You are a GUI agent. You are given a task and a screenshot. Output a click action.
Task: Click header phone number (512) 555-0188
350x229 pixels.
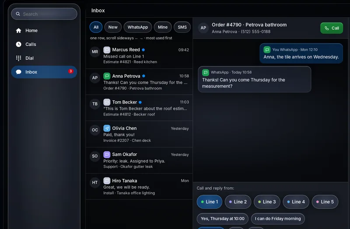point(255,31)
